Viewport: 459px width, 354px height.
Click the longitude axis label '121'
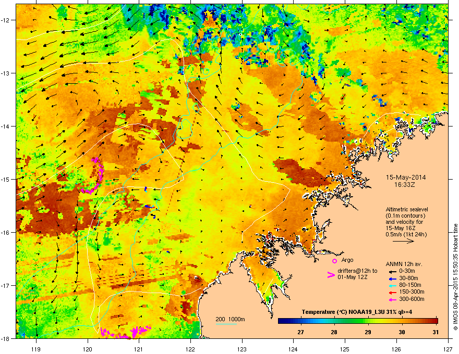coord(139,349)
